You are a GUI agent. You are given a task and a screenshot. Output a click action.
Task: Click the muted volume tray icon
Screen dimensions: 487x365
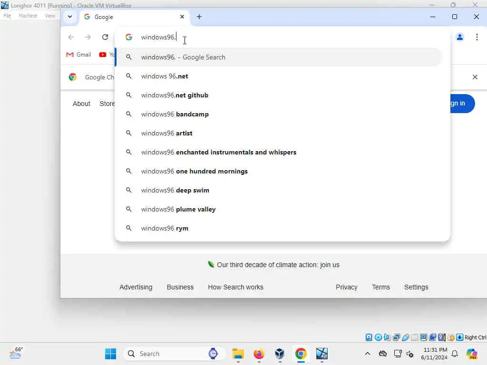(410, 354)
